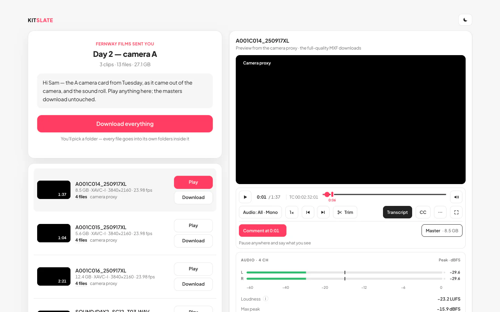Click the A001C015_250917XL clip title
Viewport: 500px width, 312px height.
(101, 227)
